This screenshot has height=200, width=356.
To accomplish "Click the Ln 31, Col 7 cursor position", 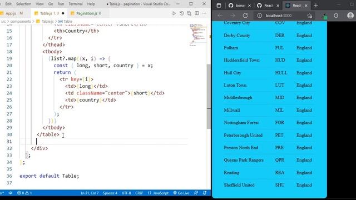I will [x=90, y=193].
